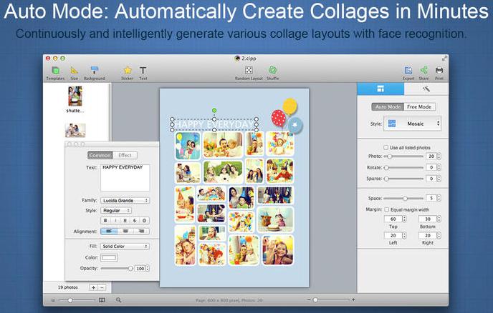
Task: Select the Text tool
Action: click(143, 70)
